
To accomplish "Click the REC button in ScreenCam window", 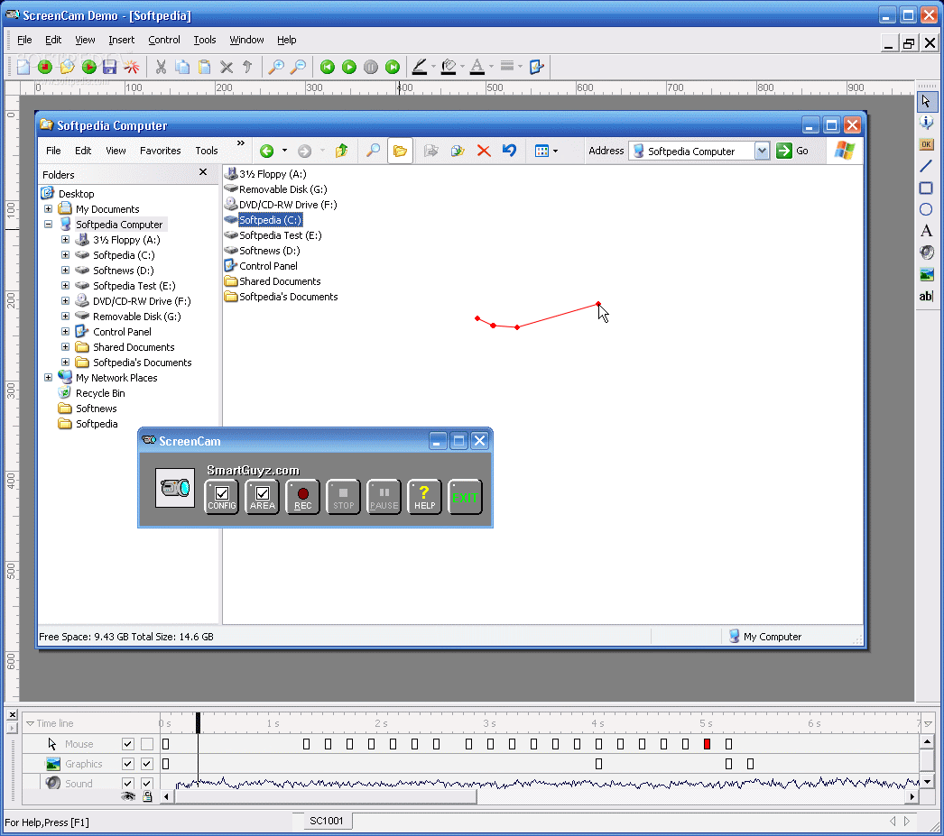I will [x=303, y=498].
